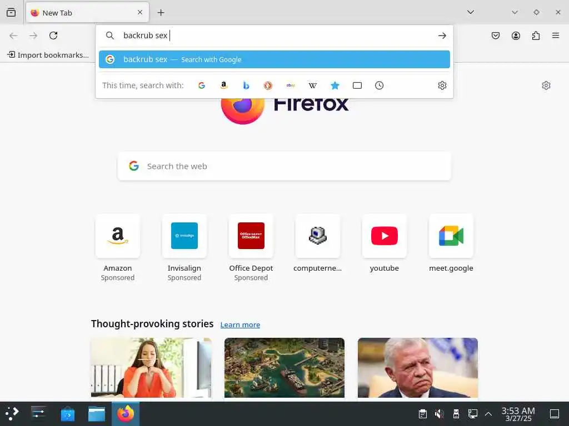Open Save to Pocket icon
This screenshot has width=569, height=426.
496,35
